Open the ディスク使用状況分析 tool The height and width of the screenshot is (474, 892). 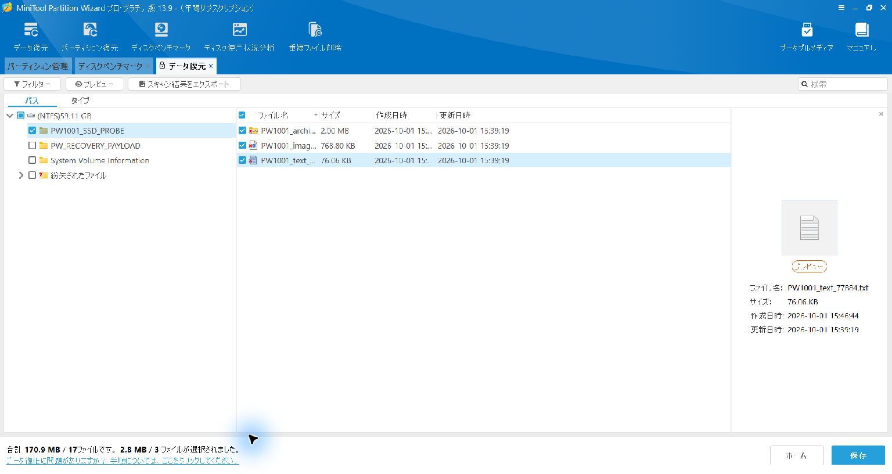coord(239,37)
